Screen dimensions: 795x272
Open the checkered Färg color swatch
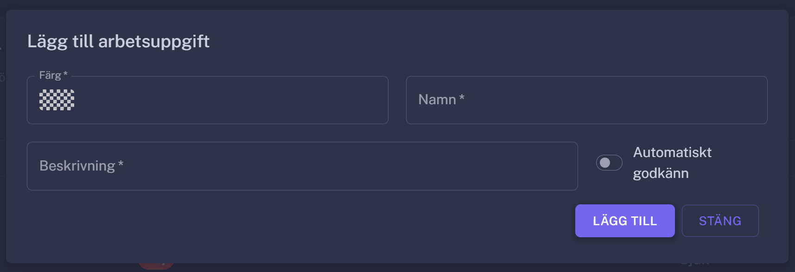pos(57,100)
